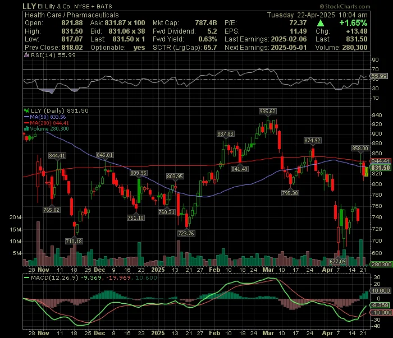Click the 280300 volume tag at axis bottom

click(381, 265)
